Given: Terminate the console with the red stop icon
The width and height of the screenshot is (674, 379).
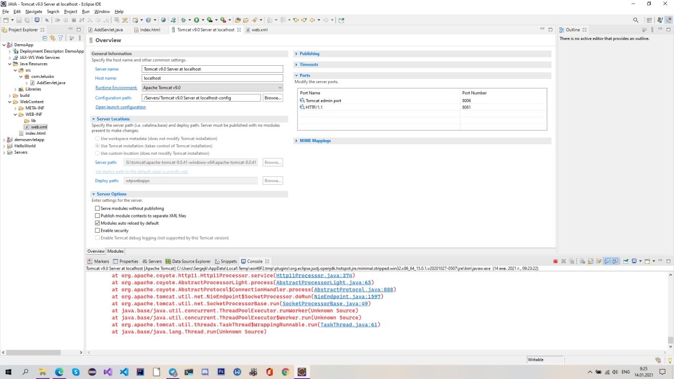Looking at the screenshot, I should (556, 261).
